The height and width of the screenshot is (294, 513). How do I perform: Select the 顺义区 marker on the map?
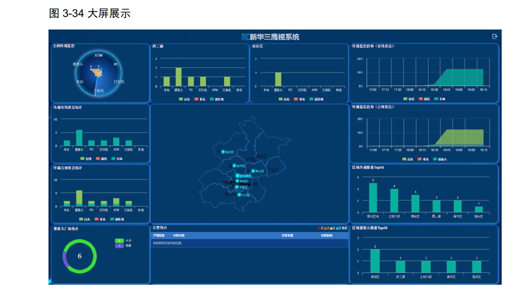click(x=253, y=170)
